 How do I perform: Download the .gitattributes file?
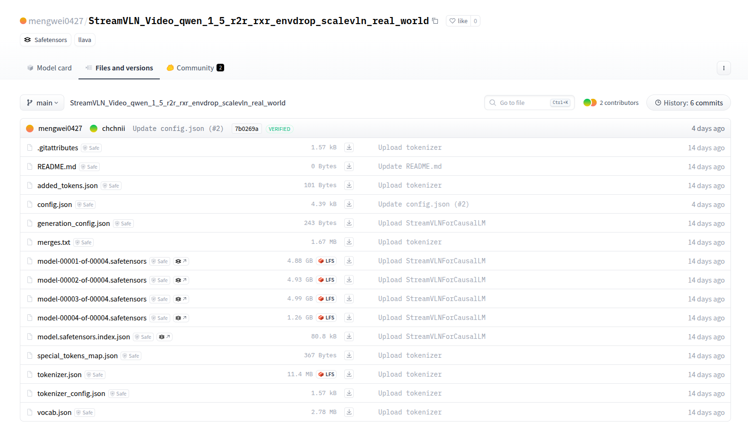(x=349, y=147)
